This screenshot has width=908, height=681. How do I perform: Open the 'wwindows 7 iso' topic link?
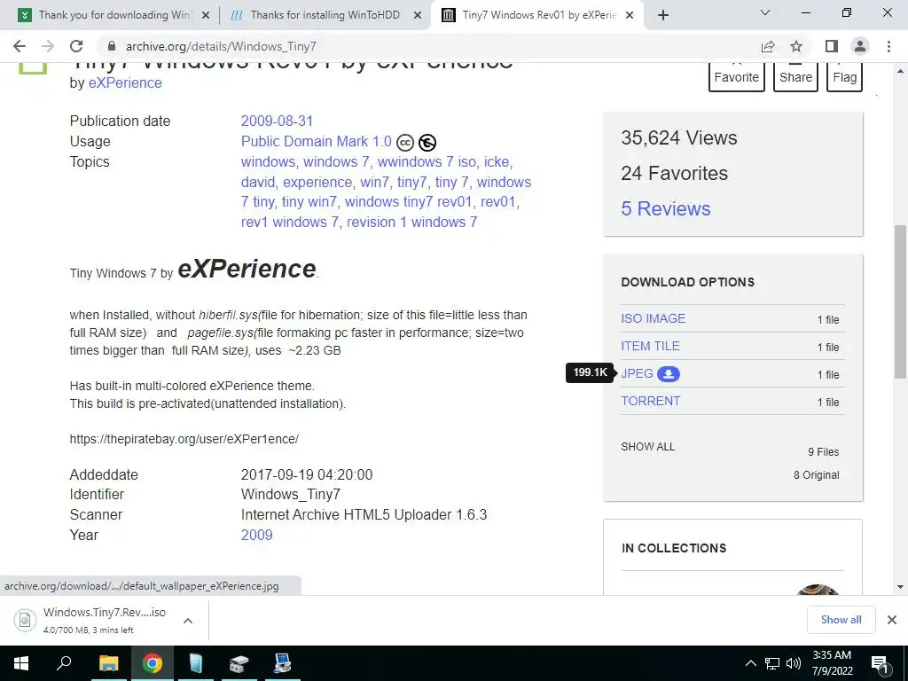click(428, 161)
